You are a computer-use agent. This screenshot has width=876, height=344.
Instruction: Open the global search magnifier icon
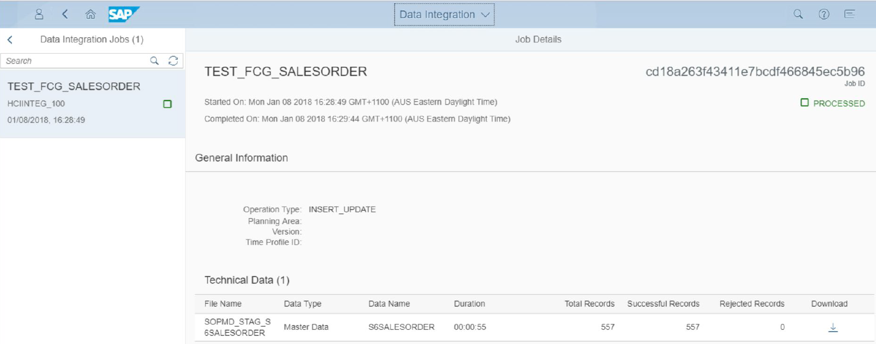click(797, 14)
